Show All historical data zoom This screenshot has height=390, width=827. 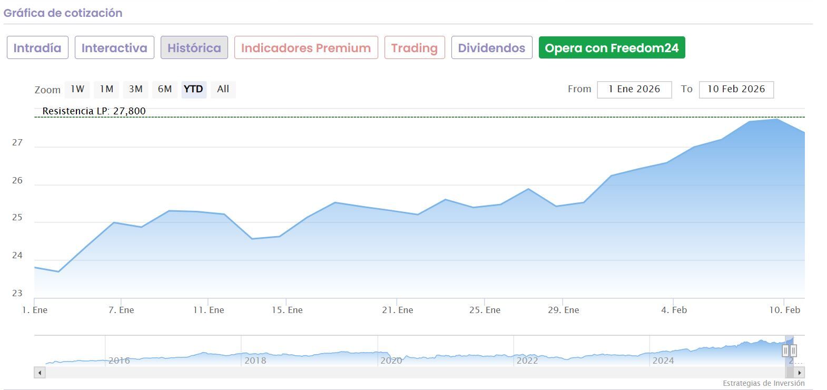point(223,89)
